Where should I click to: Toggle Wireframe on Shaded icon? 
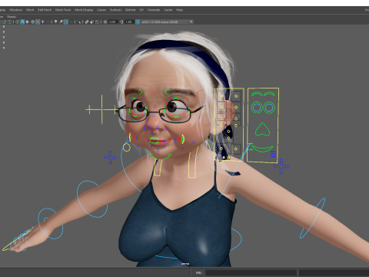(x=32, y=22)
